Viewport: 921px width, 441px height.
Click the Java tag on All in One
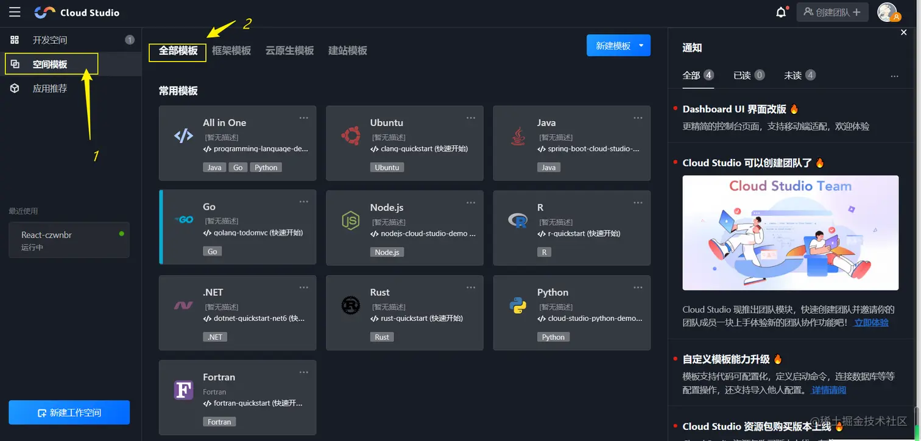point(214,168)
